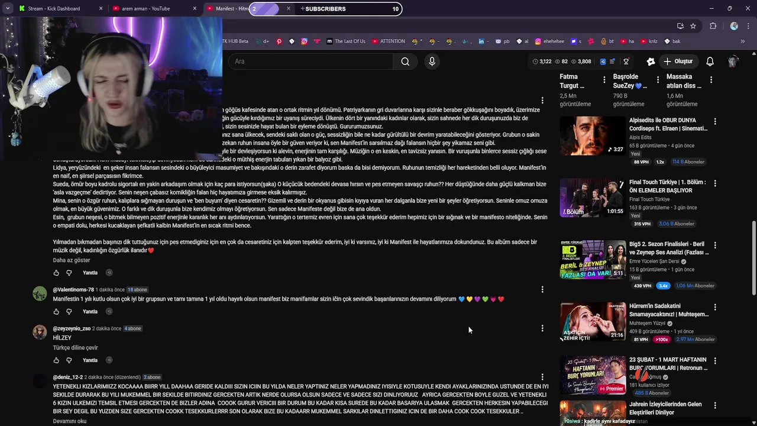Open options menu for @Valentinoms-78 comment

pos(542,290)
